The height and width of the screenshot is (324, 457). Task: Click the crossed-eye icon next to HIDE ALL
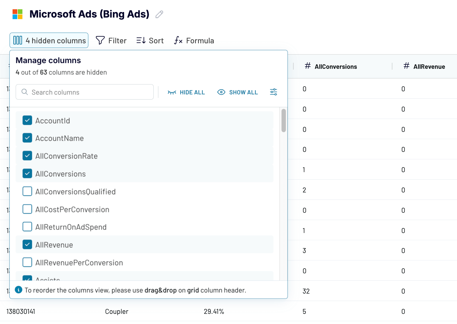[x=172, y=92]
